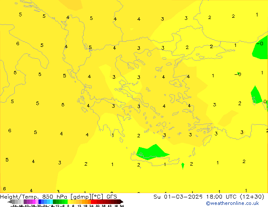Click the dark brown right arrow end of legend
268x207 pixels.
(x=122, y=202)
